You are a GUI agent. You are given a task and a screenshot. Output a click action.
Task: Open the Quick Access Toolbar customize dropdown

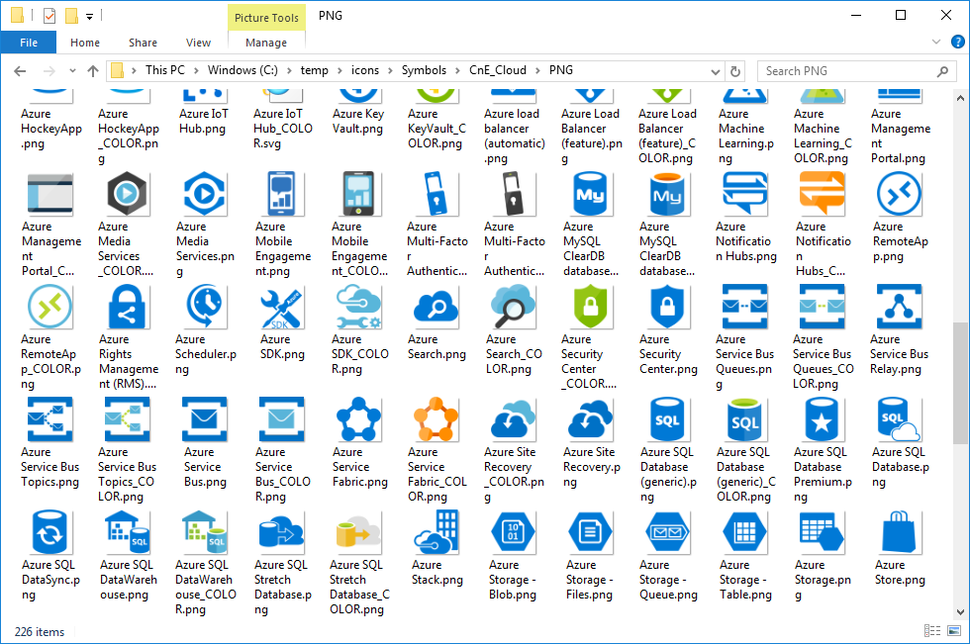(89, 16)
